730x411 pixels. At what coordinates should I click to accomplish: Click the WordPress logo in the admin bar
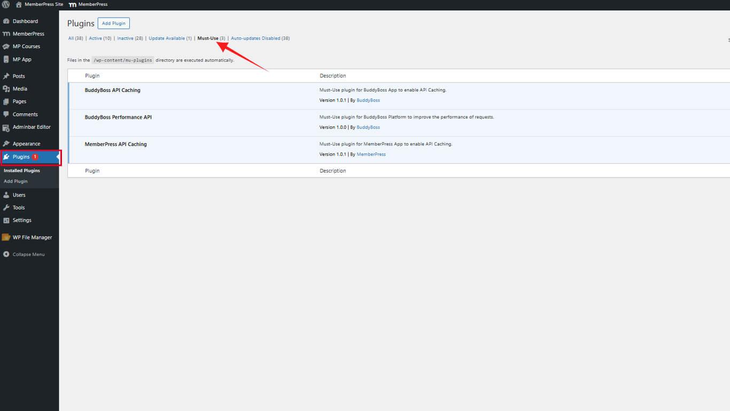pos(5,4)
